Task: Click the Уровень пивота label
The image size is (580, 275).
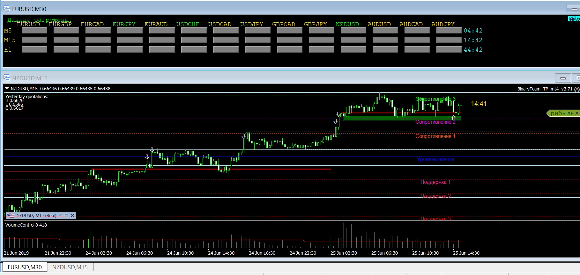Action: (x=435, y=159)
